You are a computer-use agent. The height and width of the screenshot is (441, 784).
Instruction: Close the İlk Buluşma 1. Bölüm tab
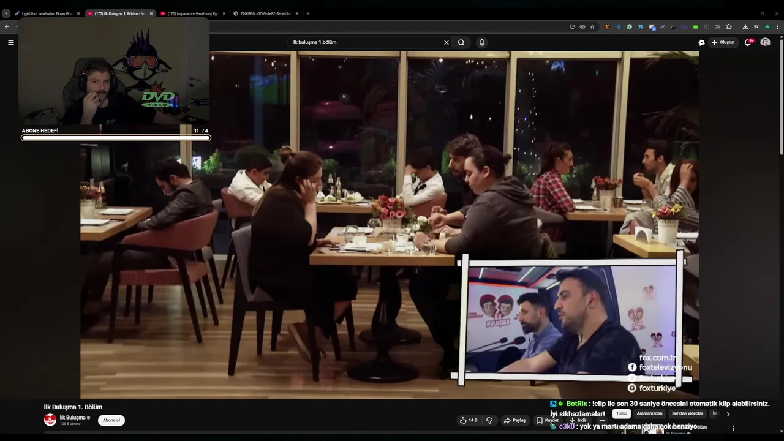pos(151,13)
